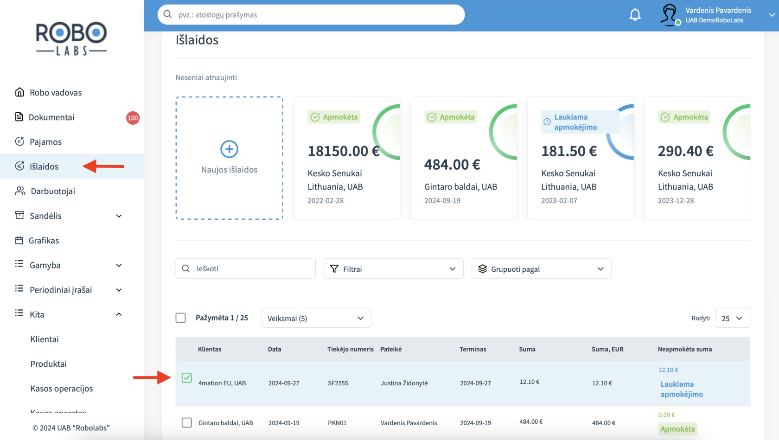Click the Dokumentai 100 badge
Screen dimensions: 779x440
pos(133,118)
